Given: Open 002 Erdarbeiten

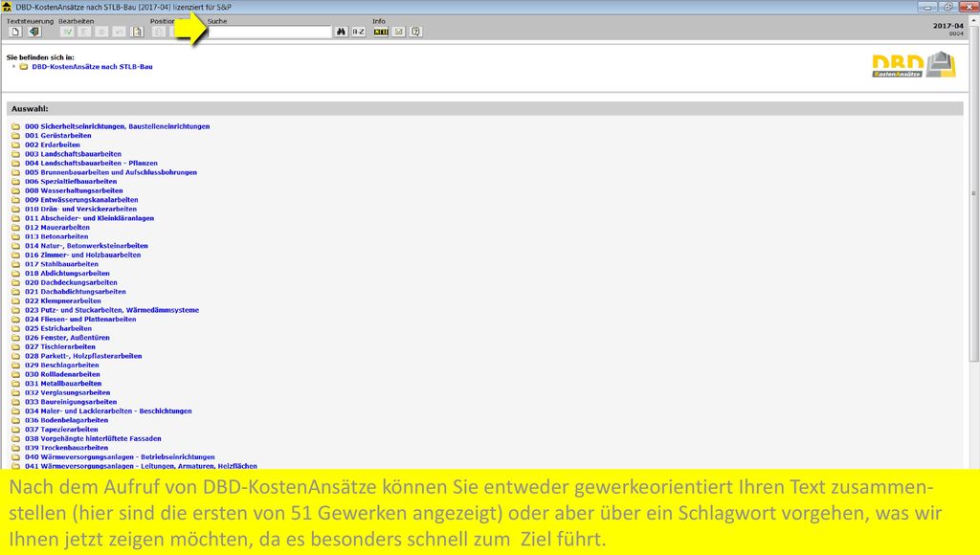Looking at the screenshot, I should (53, 145).
